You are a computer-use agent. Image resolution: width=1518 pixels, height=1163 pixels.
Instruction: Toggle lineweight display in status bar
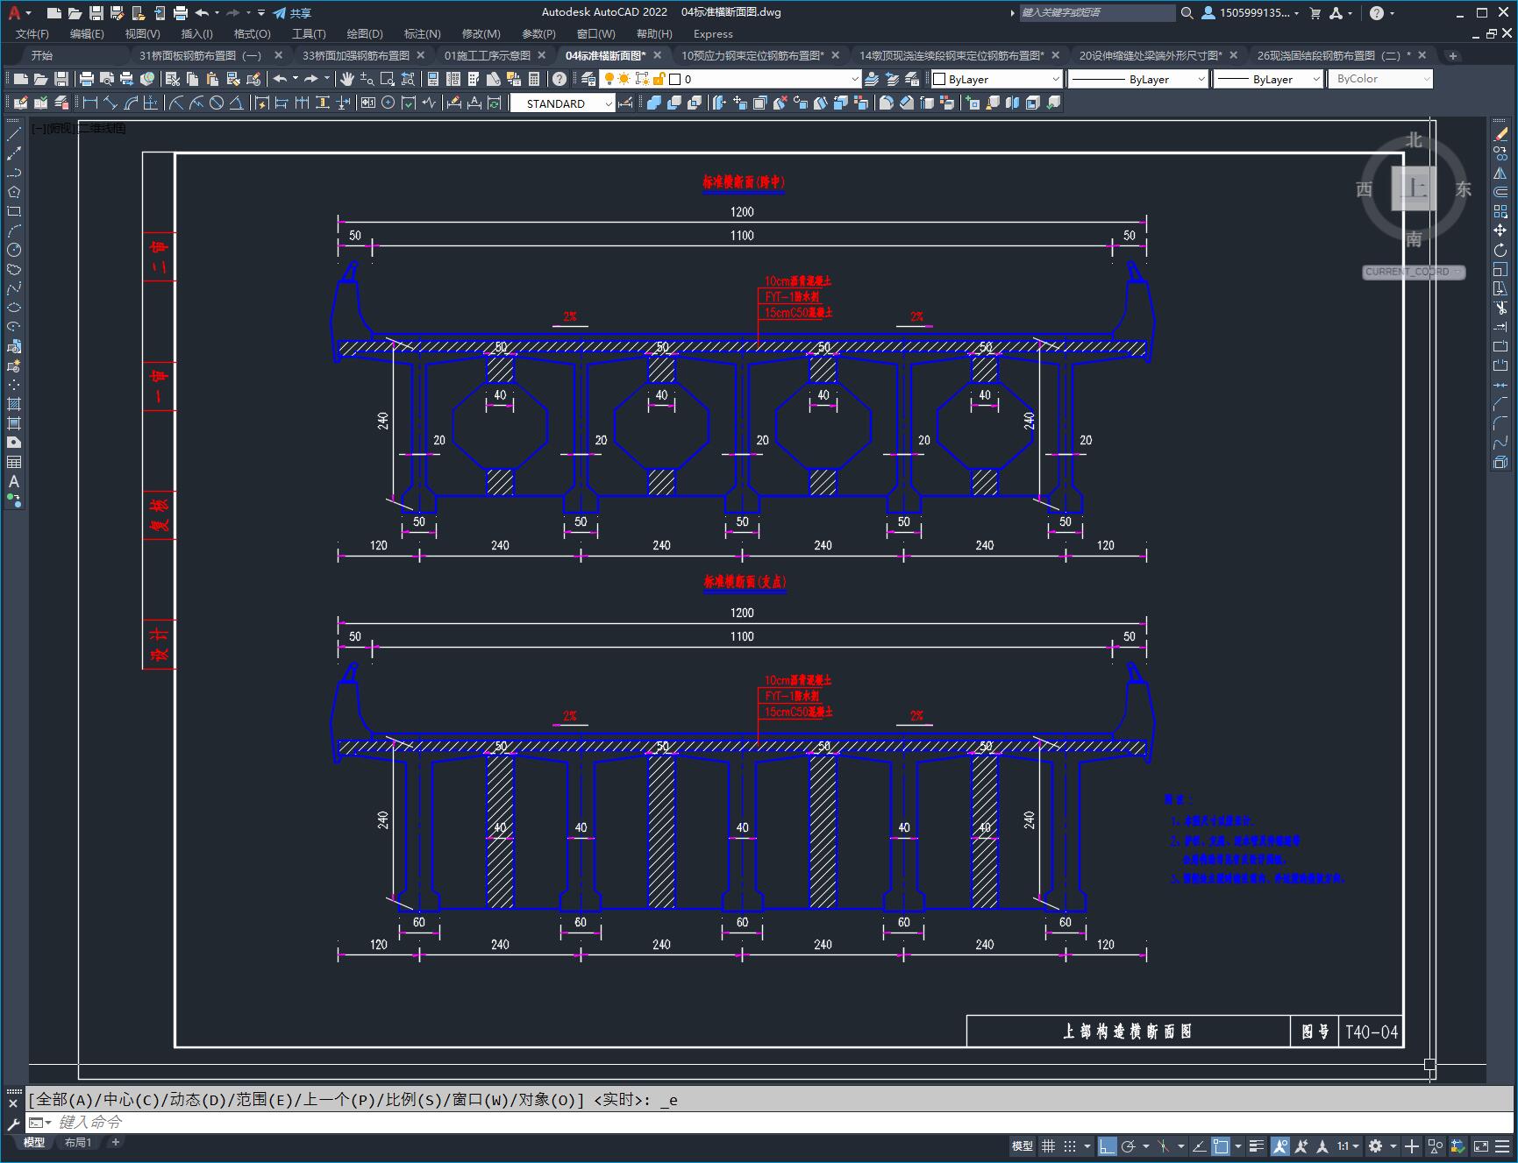[x=1257, y=1145]
